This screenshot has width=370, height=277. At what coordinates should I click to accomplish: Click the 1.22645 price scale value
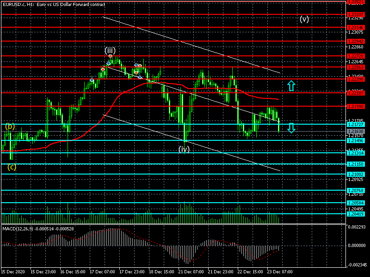click(356, 62)
